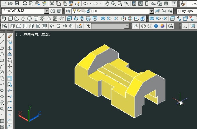Select the yellow 3D solid model
The width and height of the screenshot is (197, 129).
click(x=119, y=82)
